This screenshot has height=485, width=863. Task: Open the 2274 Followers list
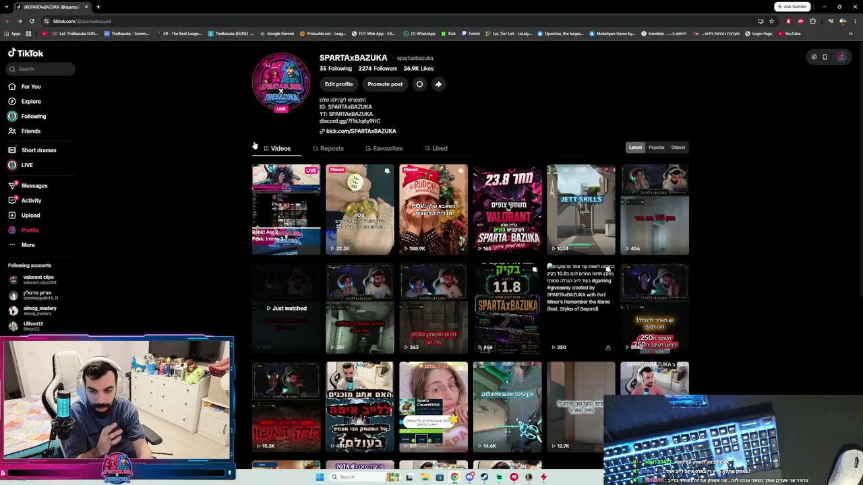(378, 69)
